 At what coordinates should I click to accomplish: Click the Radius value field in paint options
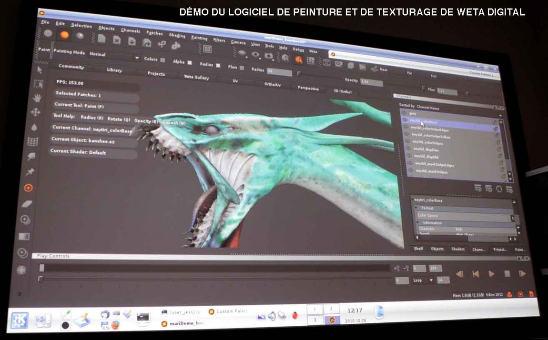tap(279, 72)
